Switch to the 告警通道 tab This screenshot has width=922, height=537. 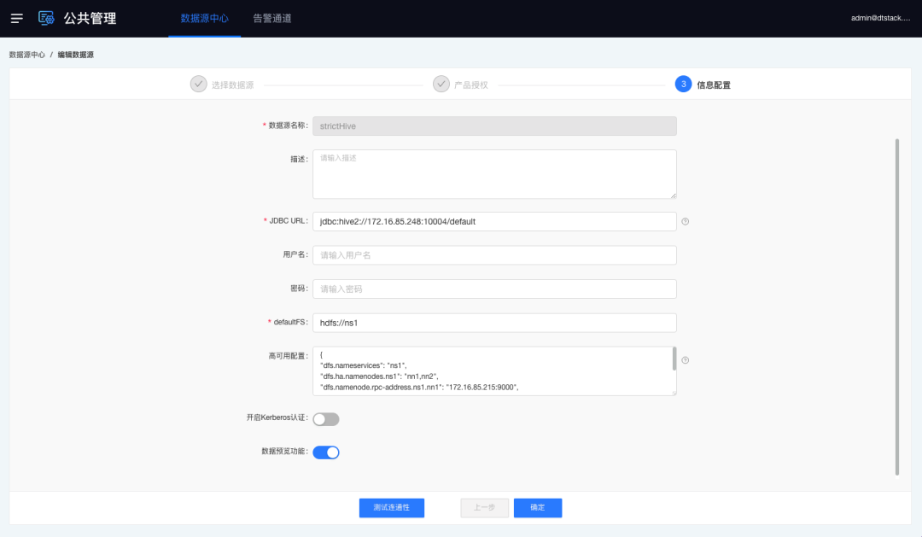pos(272,18)
